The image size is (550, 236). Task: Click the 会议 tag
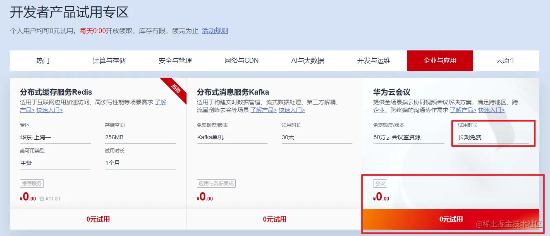380,184
